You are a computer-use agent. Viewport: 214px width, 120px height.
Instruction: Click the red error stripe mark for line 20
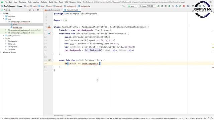tap(213, 64)
